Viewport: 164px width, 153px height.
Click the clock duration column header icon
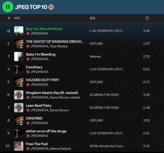click(147, 18)
